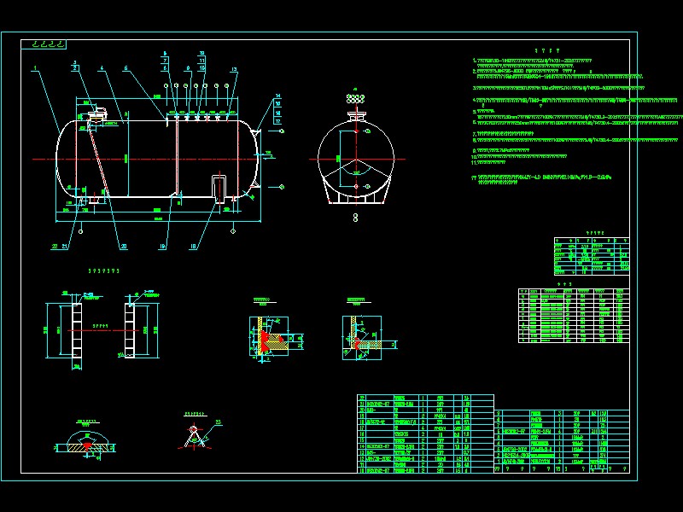
Task: Click callout number 12 atop stacked labels
Action: 202,54
